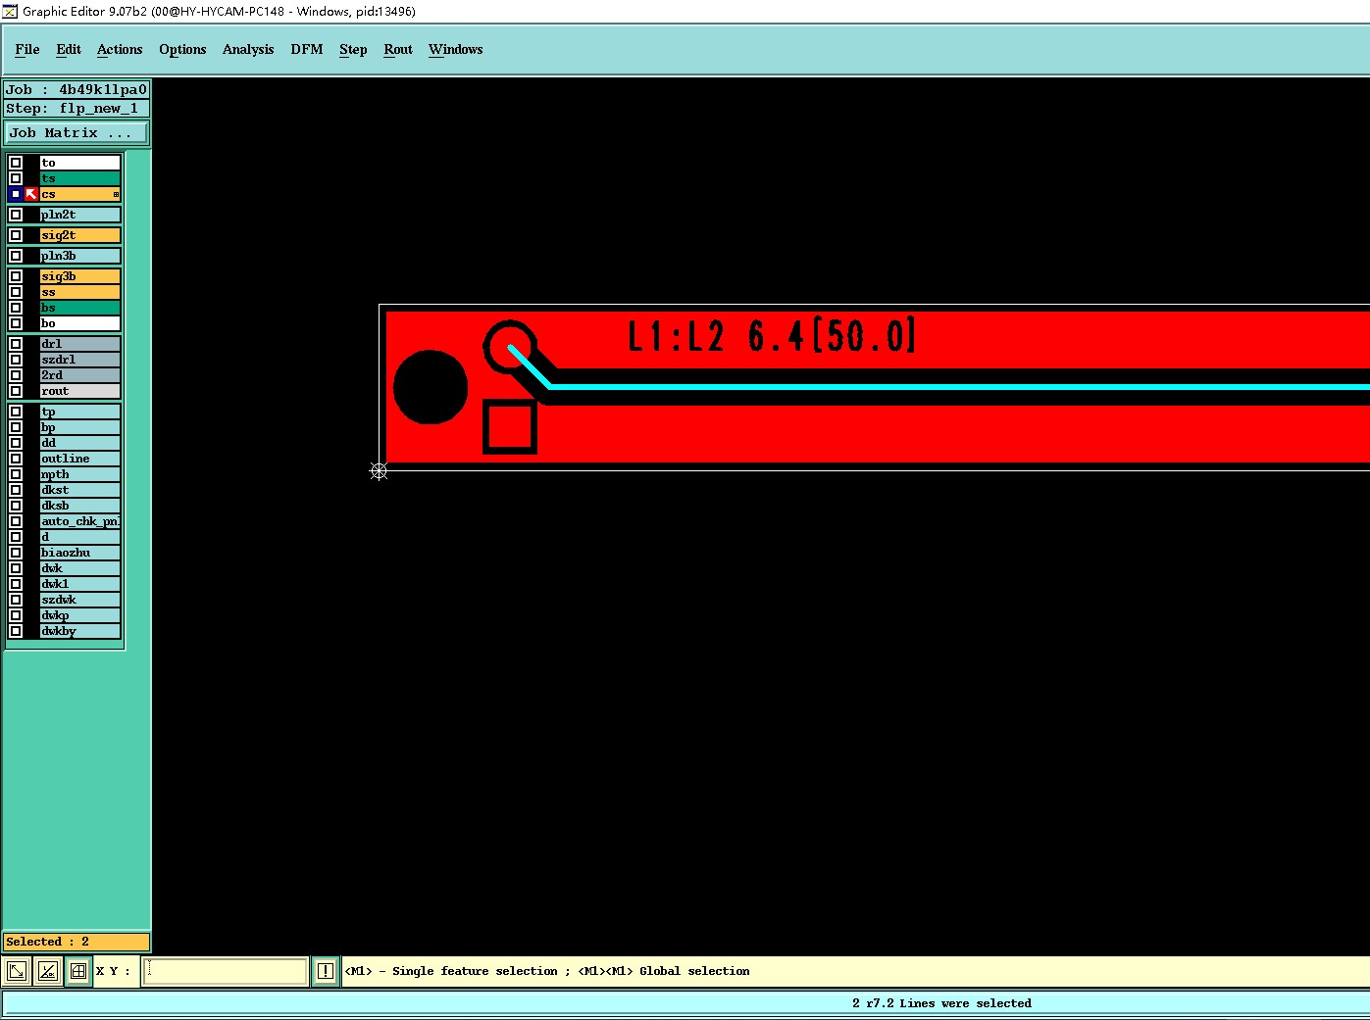Toggle display checkbox for layer sig3b
The width and height of the screenshot is (1370, 1020).
16,276
